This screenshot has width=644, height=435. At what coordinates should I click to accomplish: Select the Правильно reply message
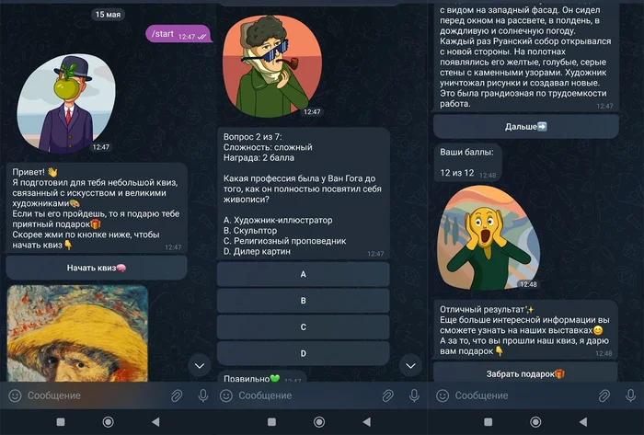pyautogui.click(x=261, y=376)
